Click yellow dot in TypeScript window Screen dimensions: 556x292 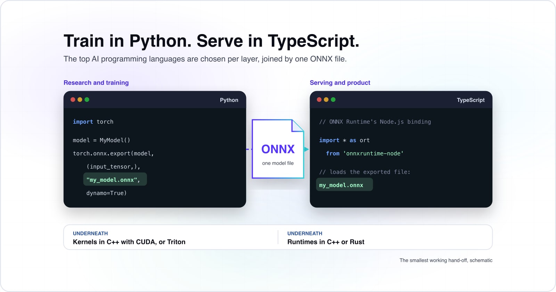326,99
